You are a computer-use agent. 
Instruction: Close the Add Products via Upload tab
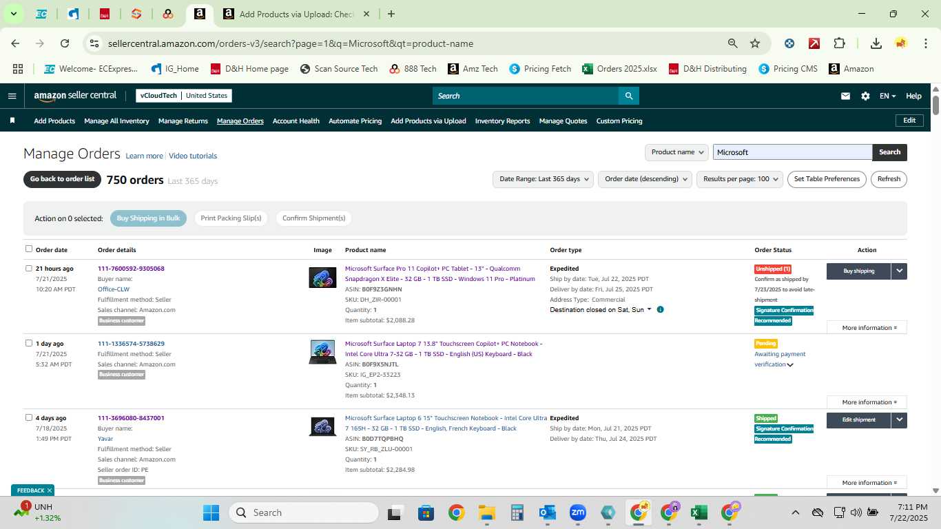(366, 14)
